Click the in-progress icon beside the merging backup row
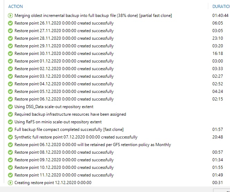230x192 pixels. tap(10, 16)
